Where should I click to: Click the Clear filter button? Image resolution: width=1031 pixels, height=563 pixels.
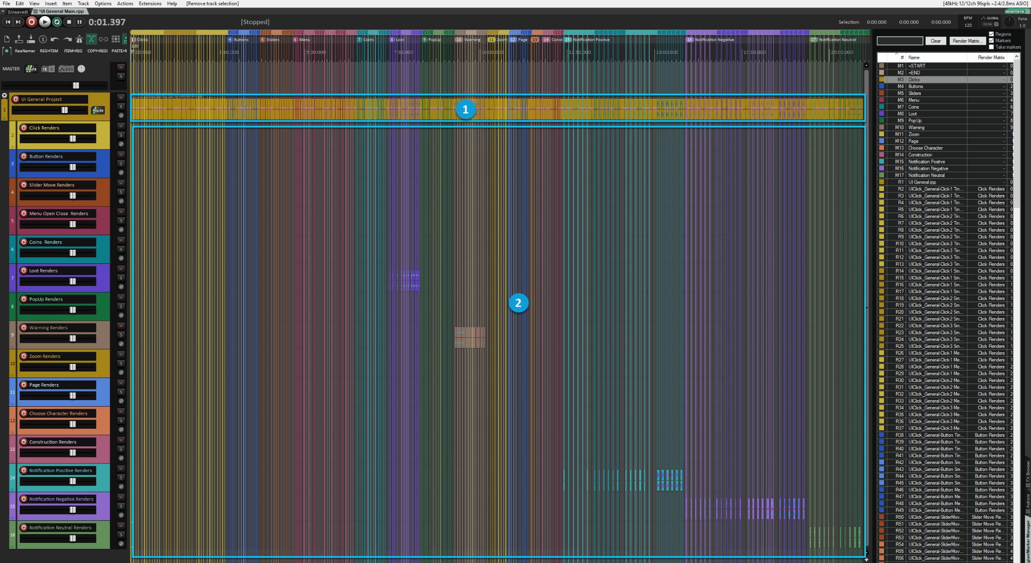935,41
